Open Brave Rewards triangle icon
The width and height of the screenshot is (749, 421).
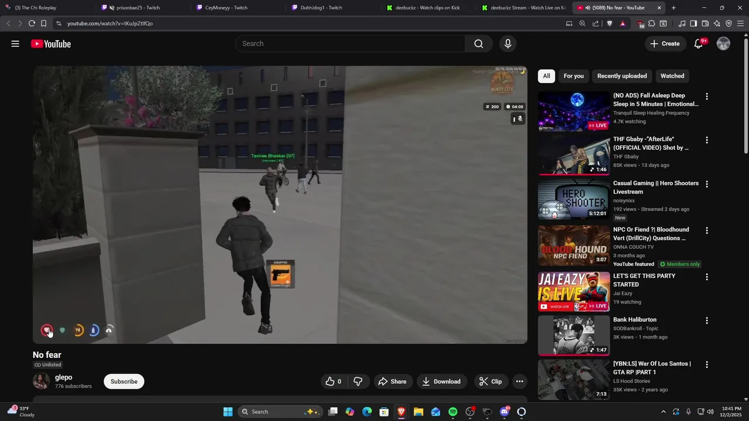[x=623, y=23]
